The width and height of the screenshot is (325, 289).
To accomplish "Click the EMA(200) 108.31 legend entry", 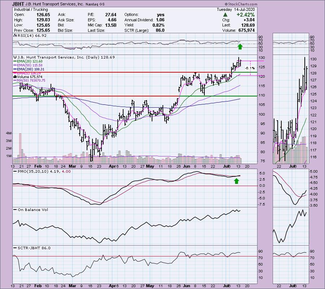I will pyautogui.click(x=29, y=69).
